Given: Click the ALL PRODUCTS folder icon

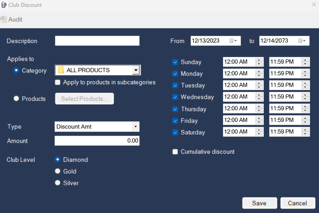Looking at the screenshot, I should click(61, 70).
